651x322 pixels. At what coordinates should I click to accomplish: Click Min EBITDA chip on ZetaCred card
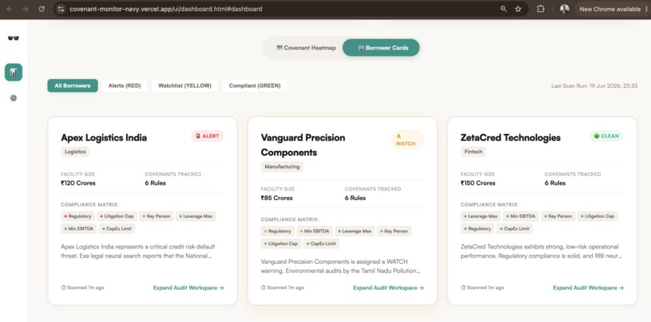[521, 216]
